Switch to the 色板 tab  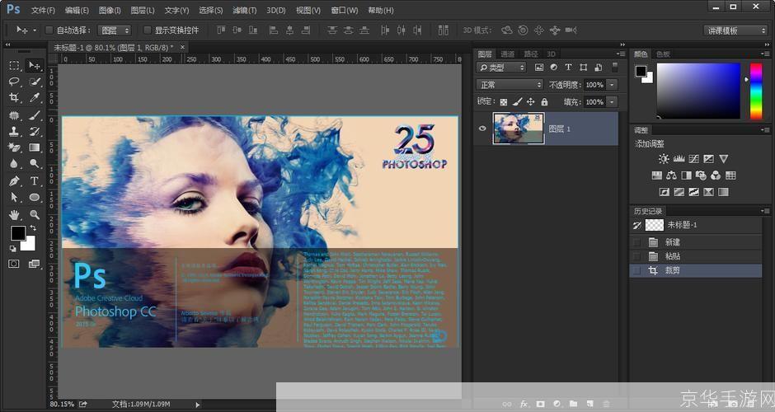click(663, 54)
